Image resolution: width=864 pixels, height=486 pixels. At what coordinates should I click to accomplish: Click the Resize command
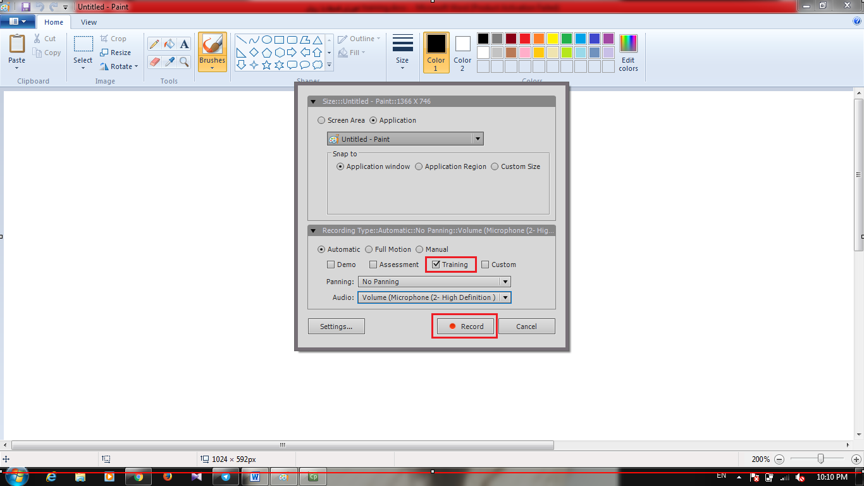point(116,53)
